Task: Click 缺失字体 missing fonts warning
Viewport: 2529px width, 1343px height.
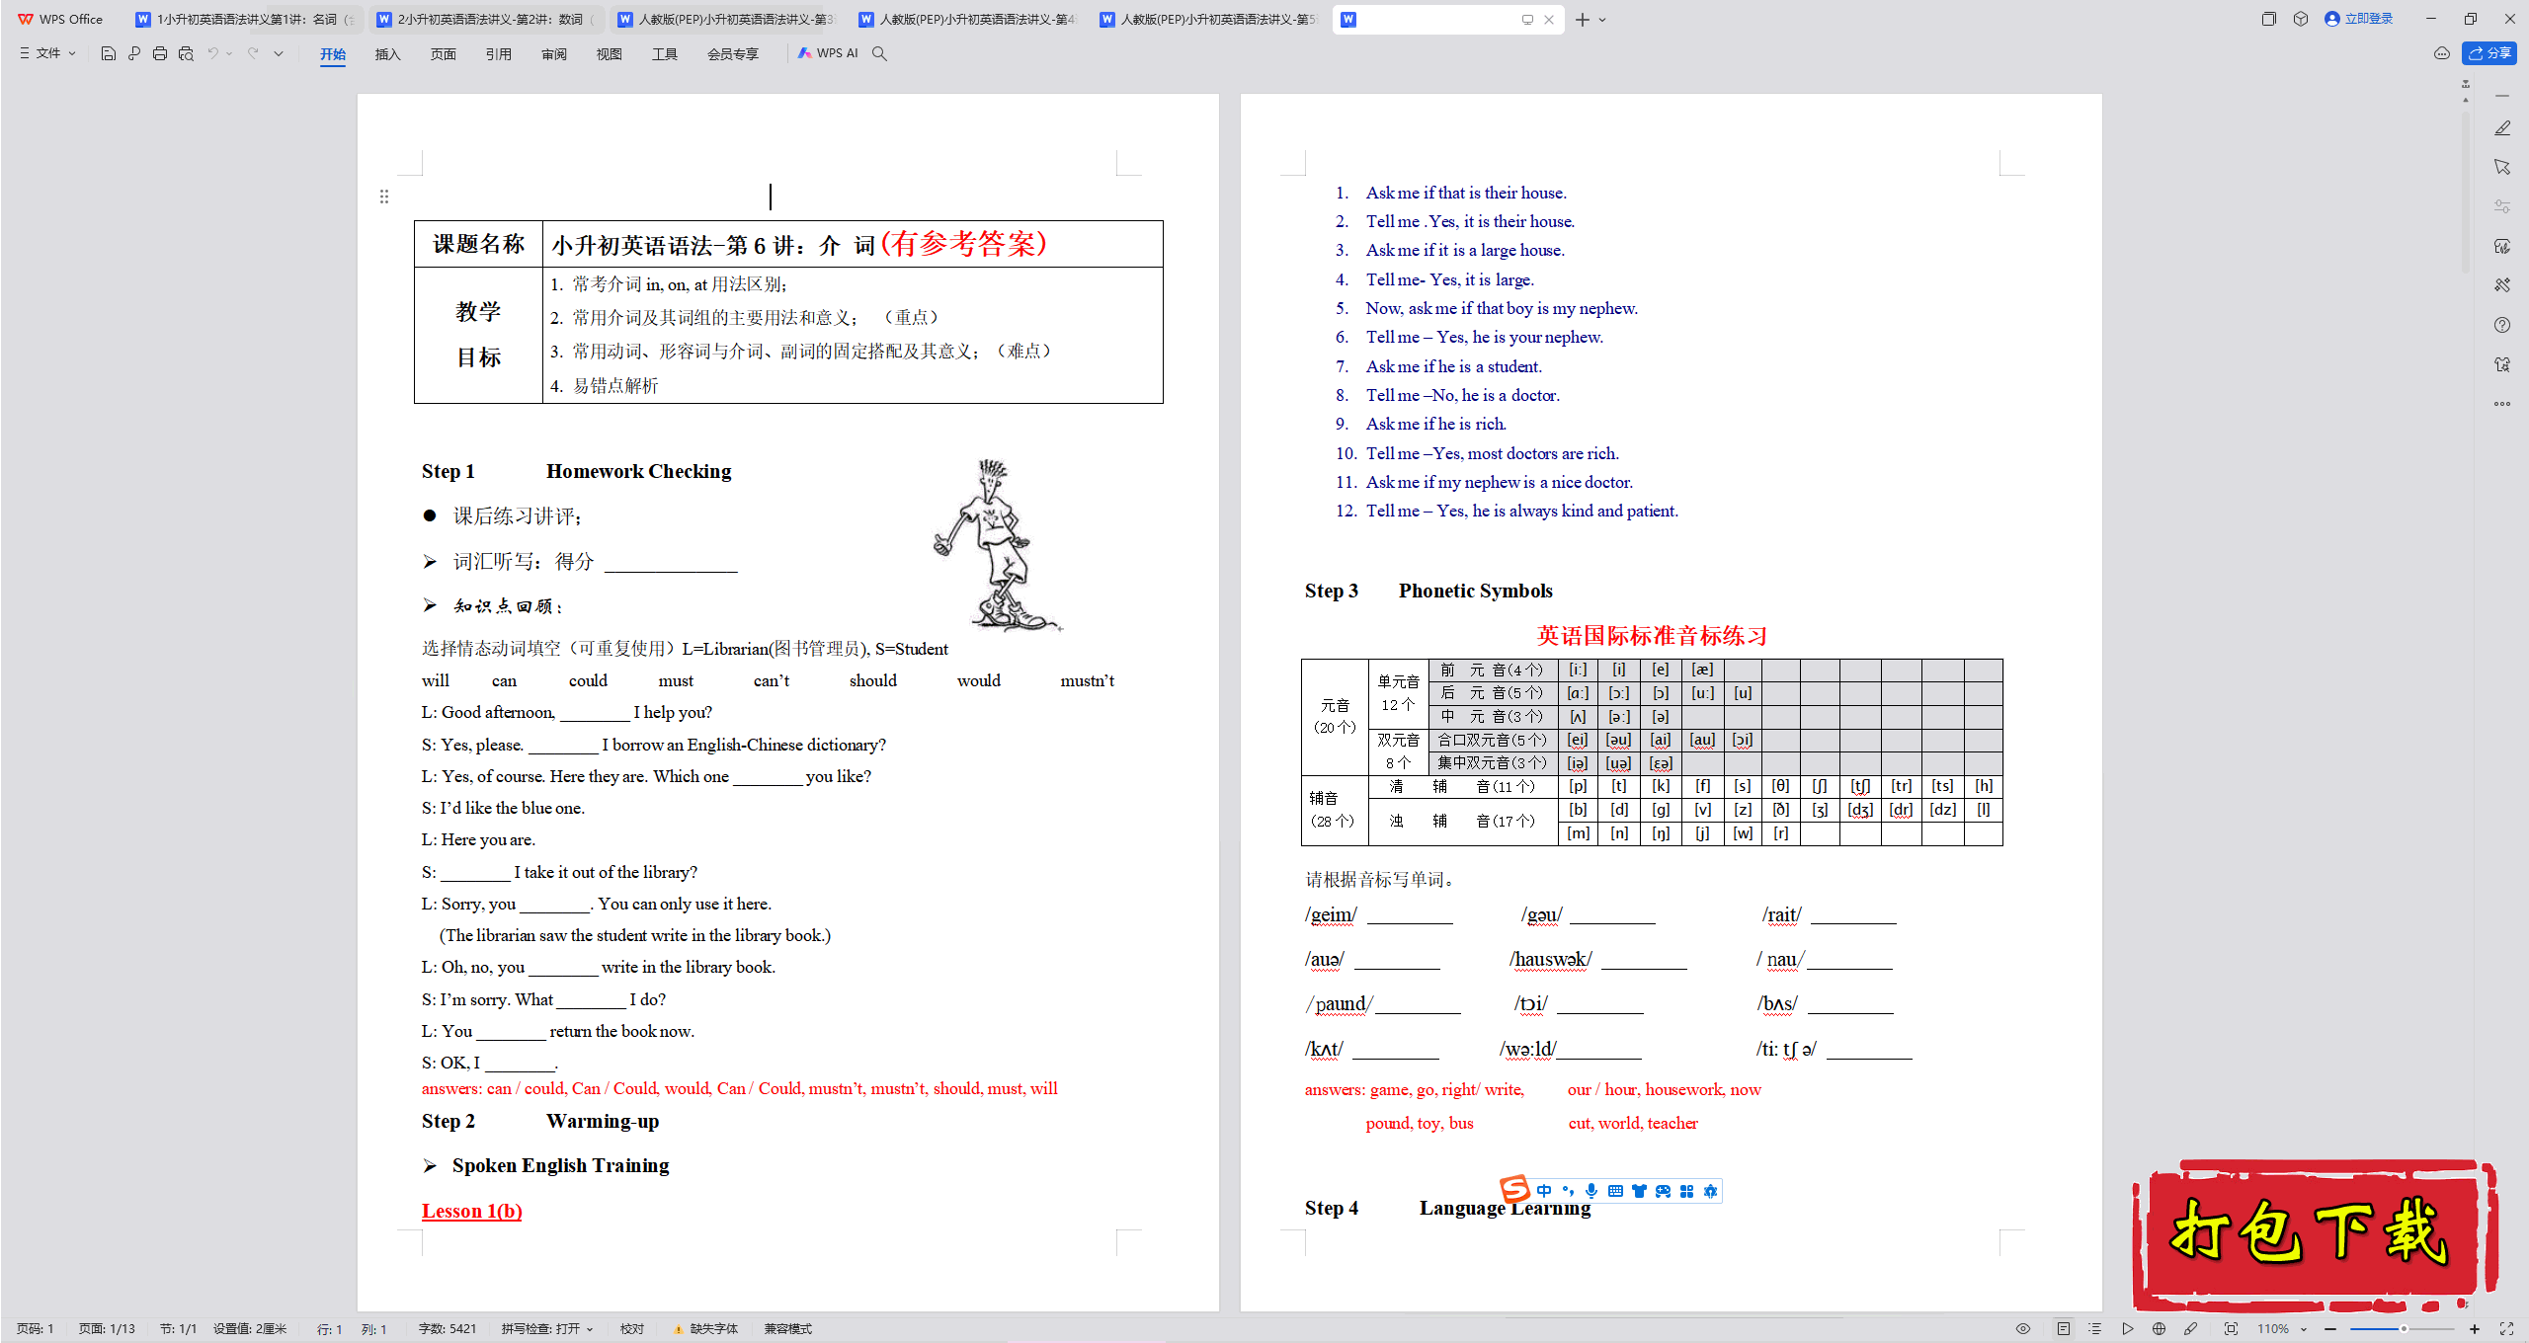Action: [706, 1329]
